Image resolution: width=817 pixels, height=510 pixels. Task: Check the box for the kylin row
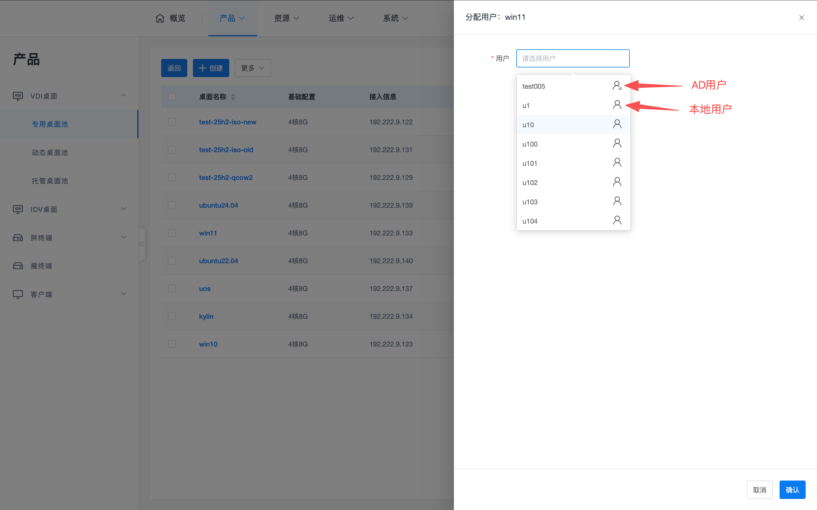click(x=172, y=316)
